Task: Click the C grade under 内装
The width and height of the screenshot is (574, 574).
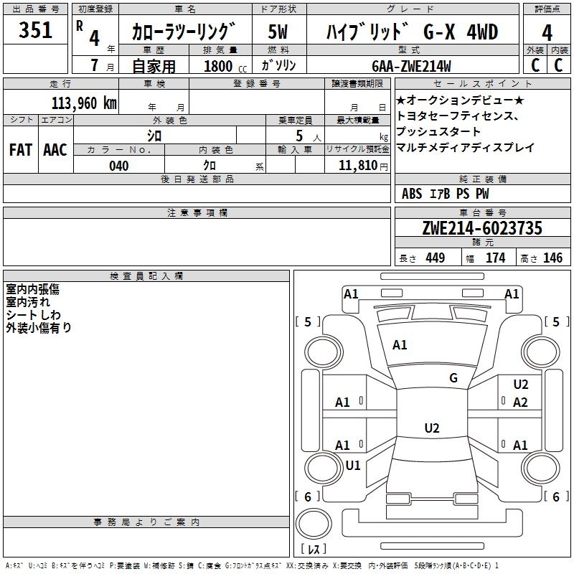Action: tap(558, 65)
